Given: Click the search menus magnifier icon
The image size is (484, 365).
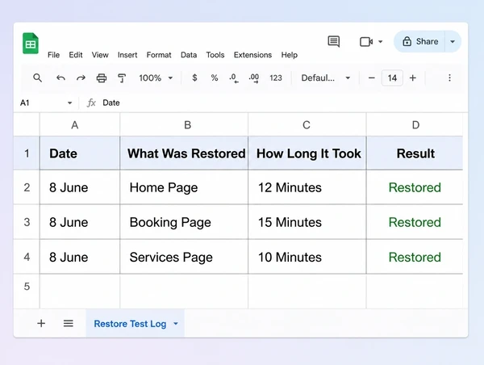Looking at the screenshot, I should coord(37,78).
